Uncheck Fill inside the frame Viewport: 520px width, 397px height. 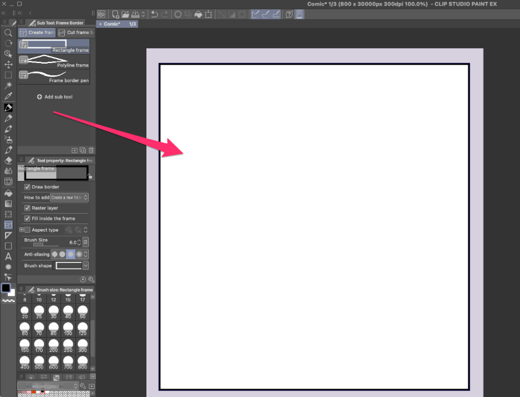[x=27, y=218]
